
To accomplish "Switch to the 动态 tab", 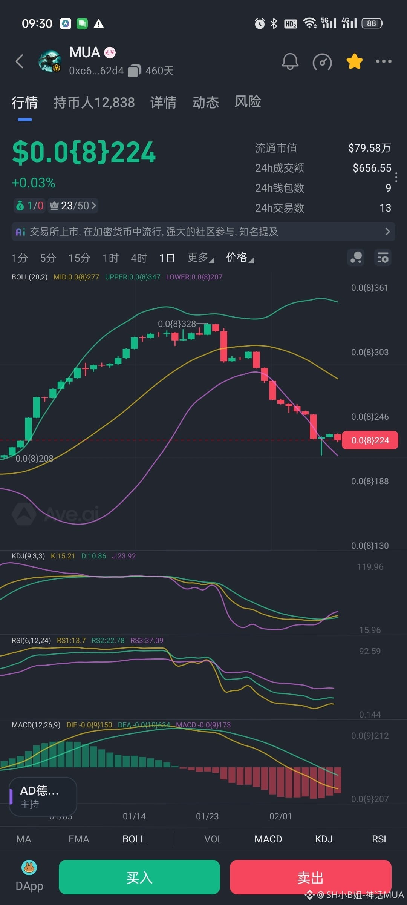I will [206, 103].
